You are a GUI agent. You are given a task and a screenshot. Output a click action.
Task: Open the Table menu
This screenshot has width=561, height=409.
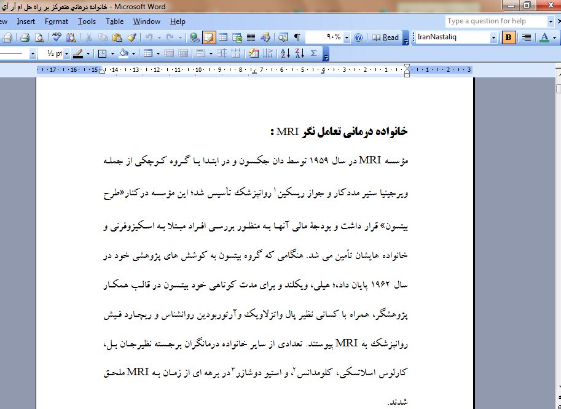tap(114, 21)
